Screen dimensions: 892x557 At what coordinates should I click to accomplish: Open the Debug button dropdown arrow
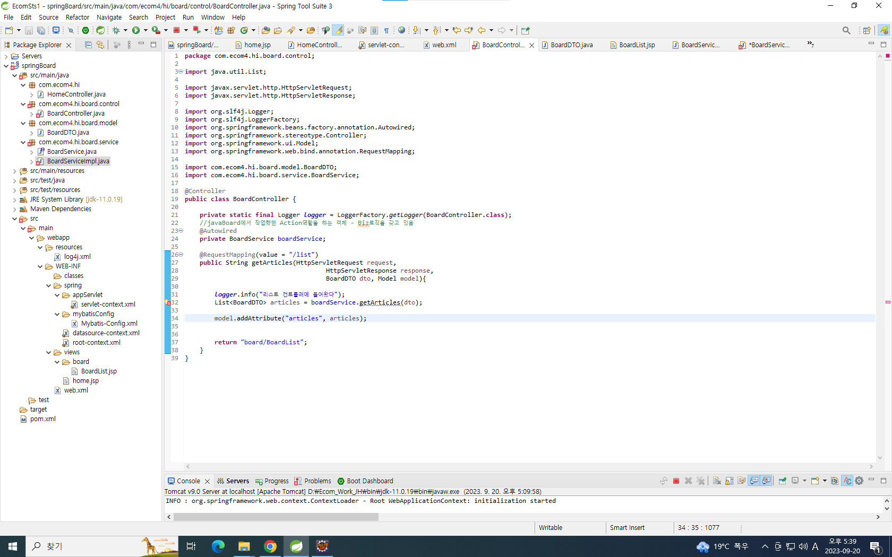coord(125,30)
